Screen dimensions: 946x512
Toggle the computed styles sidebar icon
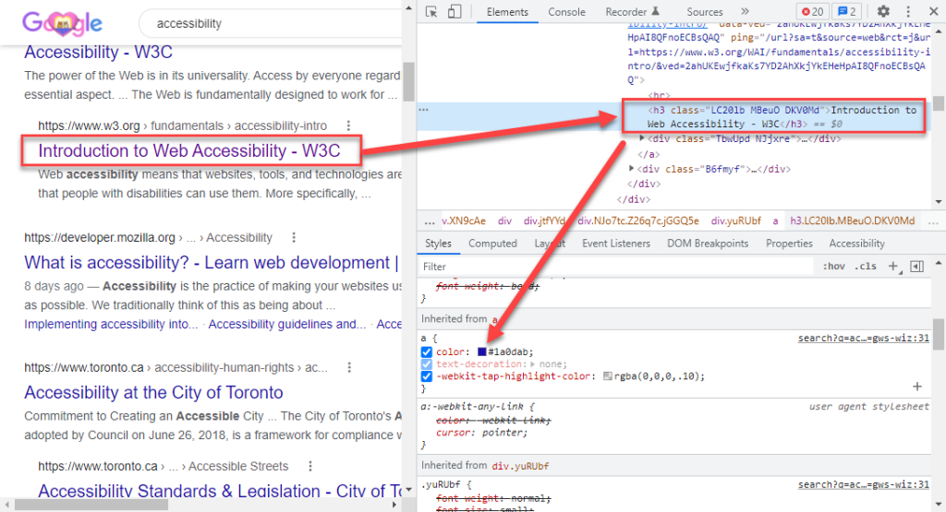[x=916, y=267]
